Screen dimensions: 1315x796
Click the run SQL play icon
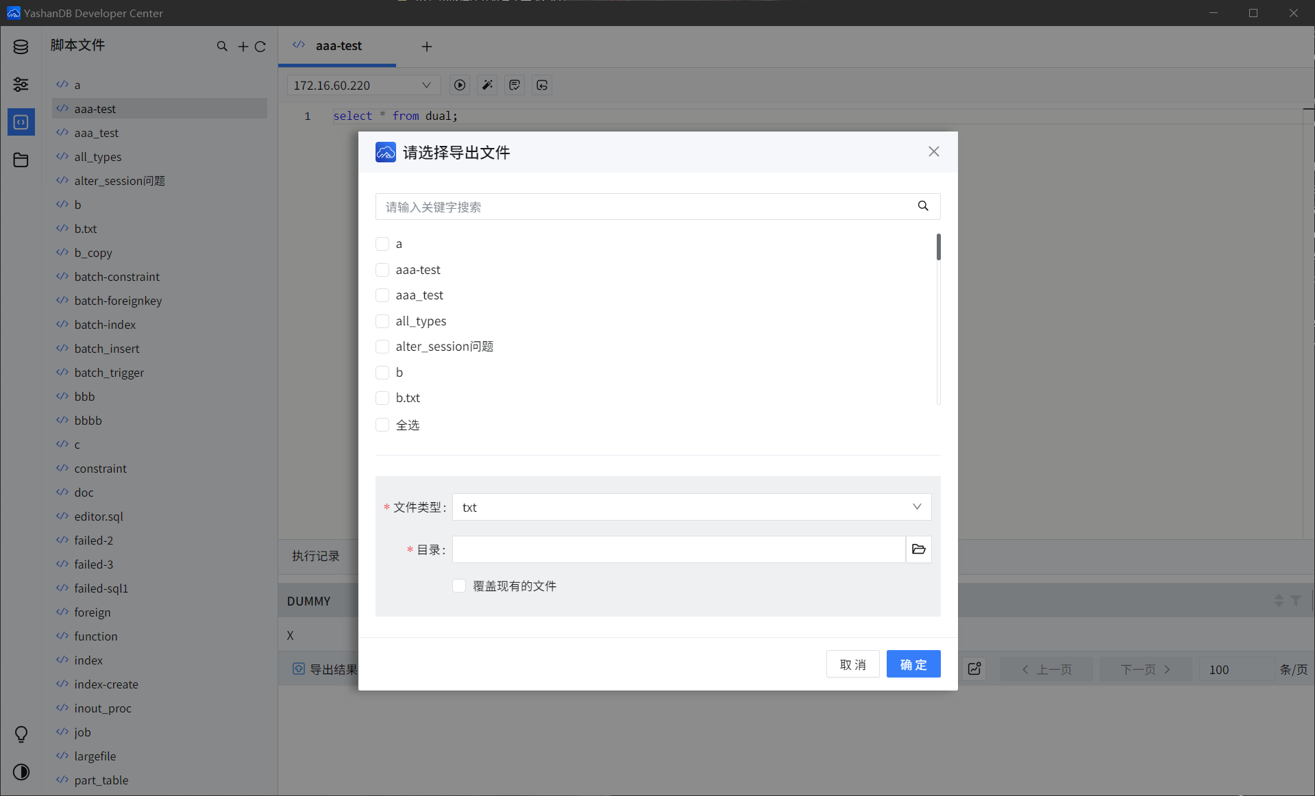pyautogui.click(x=460, y=85)
